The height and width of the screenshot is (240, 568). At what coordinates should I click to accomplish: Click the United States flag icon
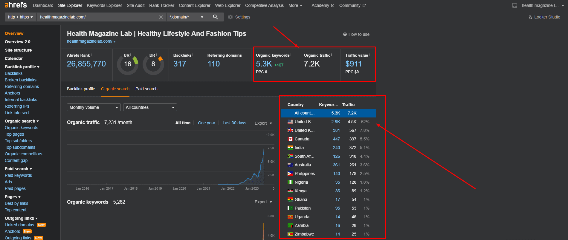[x=290, y=122]
